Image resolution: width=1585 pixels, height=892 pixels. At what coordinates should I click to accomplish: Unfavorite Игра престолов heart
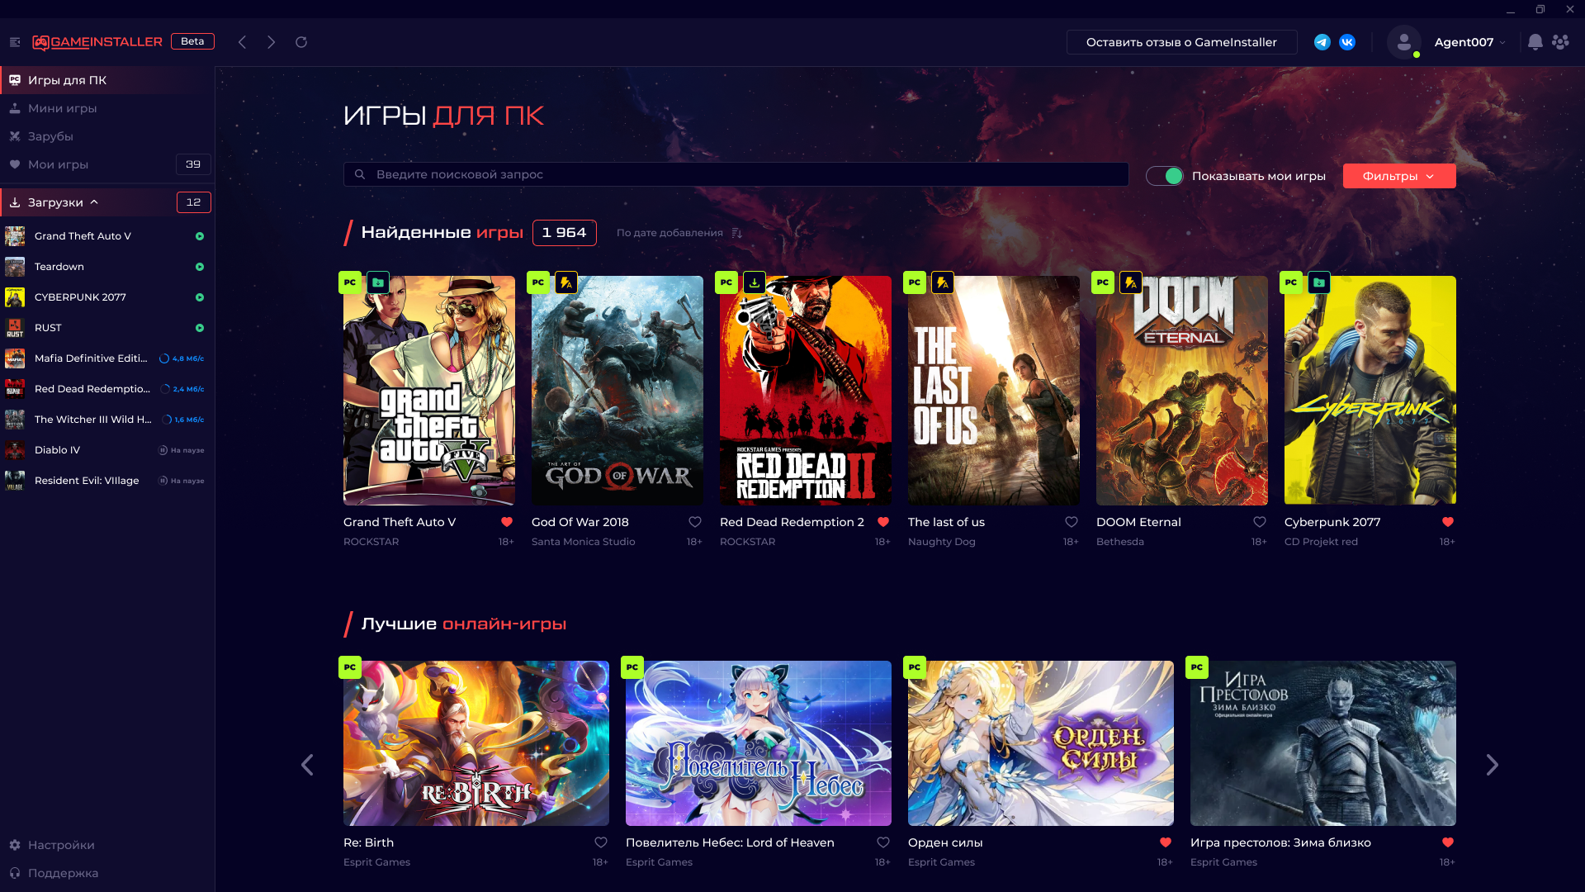[1448, 842]
